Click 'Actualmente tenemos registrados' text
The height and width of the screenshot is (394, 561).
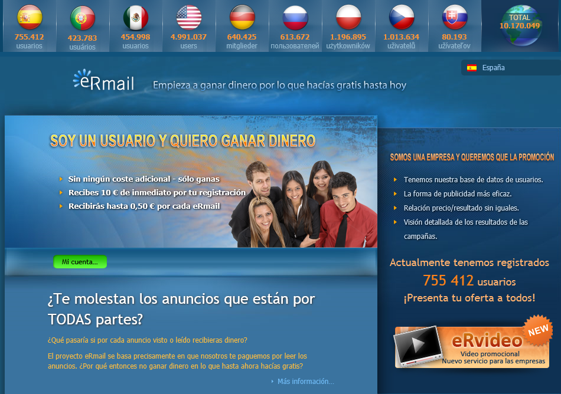tap(469, 262)
